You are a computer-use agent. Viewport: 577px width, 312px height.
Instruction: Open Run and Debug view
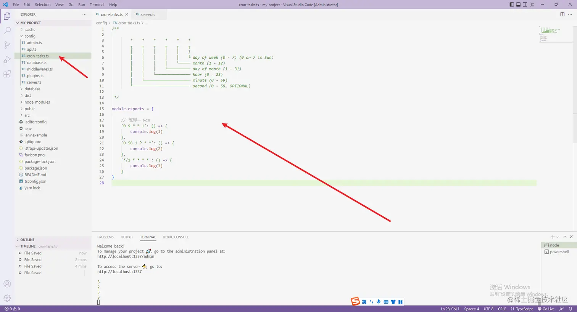(x=7, y=59)
